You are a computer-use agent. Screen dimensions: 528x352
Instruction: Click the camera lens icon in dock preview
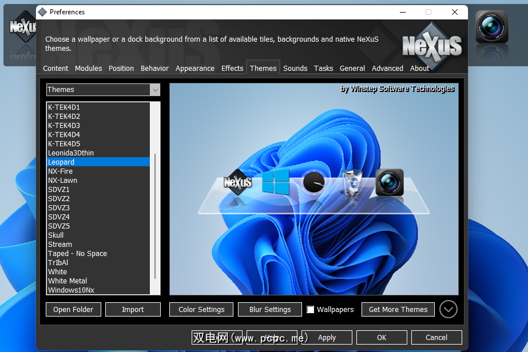pyautogui.click(x=390, y=183)
